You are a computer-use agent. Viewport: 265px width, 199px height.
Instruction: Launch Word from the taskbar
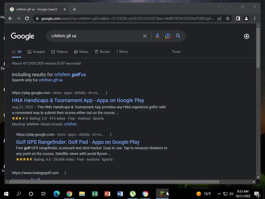(120, 194)
